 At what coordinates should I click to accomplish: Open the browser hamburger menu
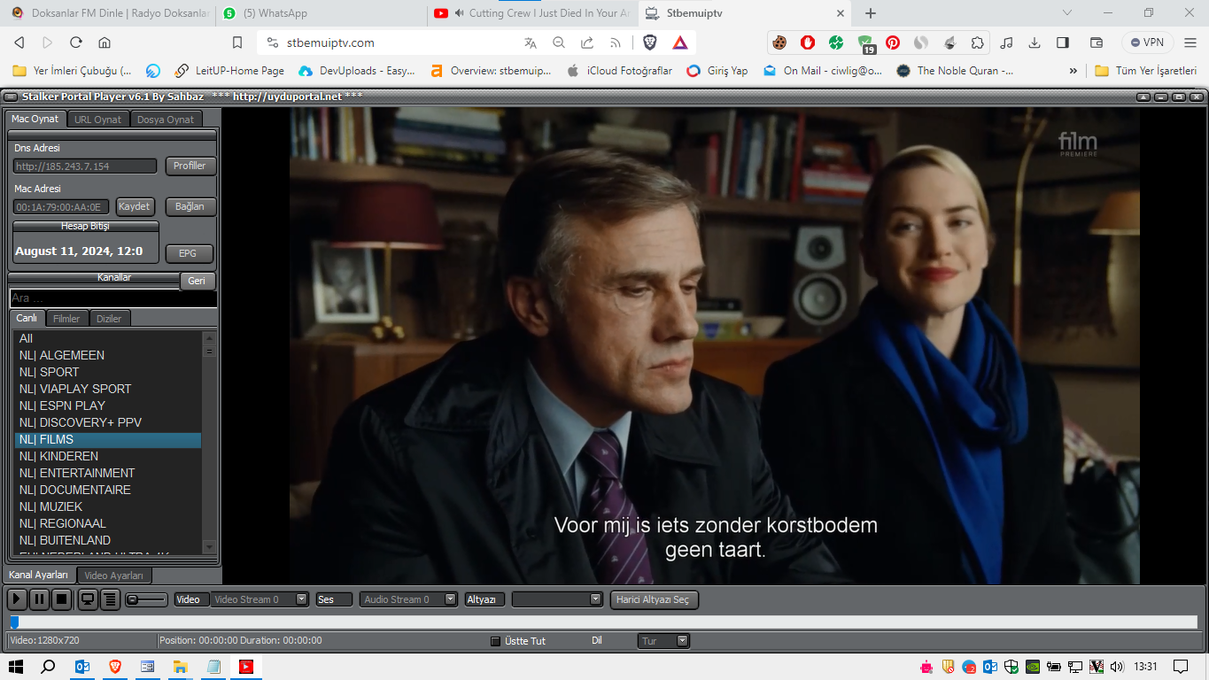point(1190,42)
